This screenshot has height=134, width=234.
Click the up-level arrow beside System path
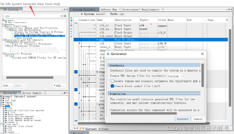point(78,14)
